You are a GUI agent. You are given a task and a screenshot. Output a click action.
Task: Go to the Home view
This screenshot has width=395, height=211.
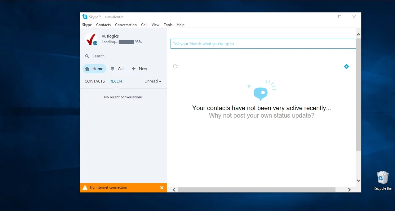pos(94,69)
